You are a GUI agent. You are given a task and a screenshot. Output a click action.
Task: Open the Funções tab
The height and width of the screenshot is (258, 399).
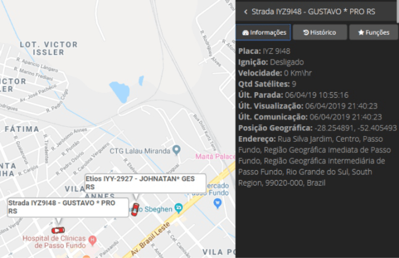tap(373, 32)
